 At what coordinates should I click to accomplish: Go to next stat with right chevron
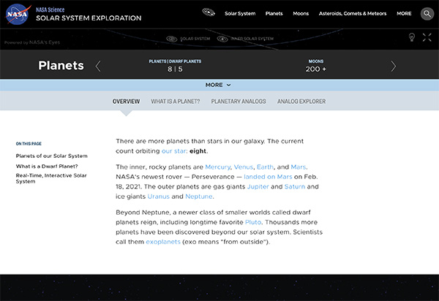pyautogui.click(x=394, y=66)
